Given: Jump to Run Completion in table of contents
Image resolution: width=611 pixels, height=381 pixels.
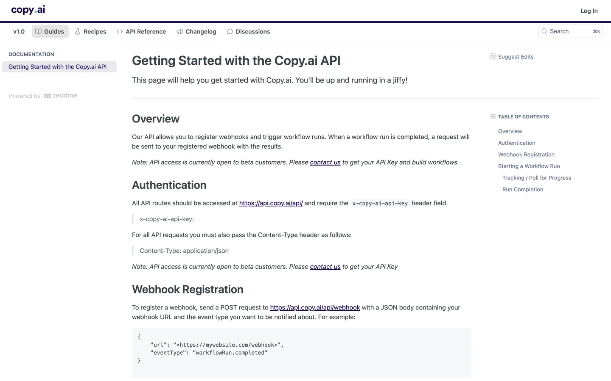Looking at the screenshot, I should click(x=523, y=189).
